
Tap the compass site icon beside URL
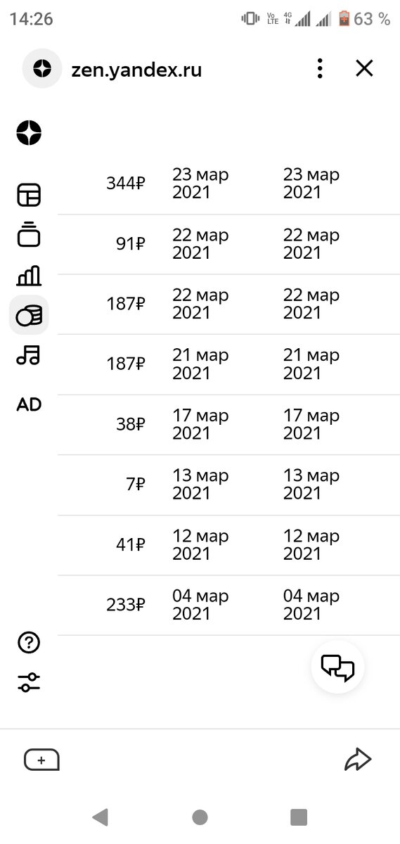42,68
